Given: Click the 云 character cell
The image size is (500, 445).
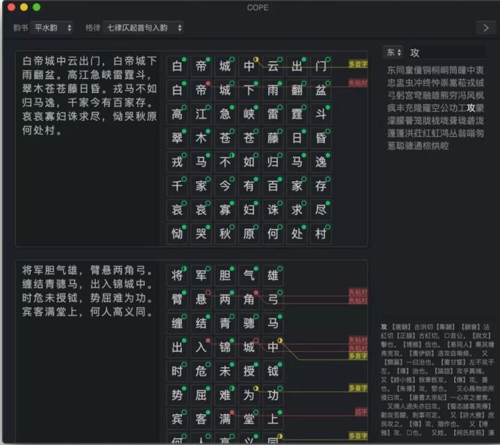Looking at the screenshot, I should click(273, 67).
